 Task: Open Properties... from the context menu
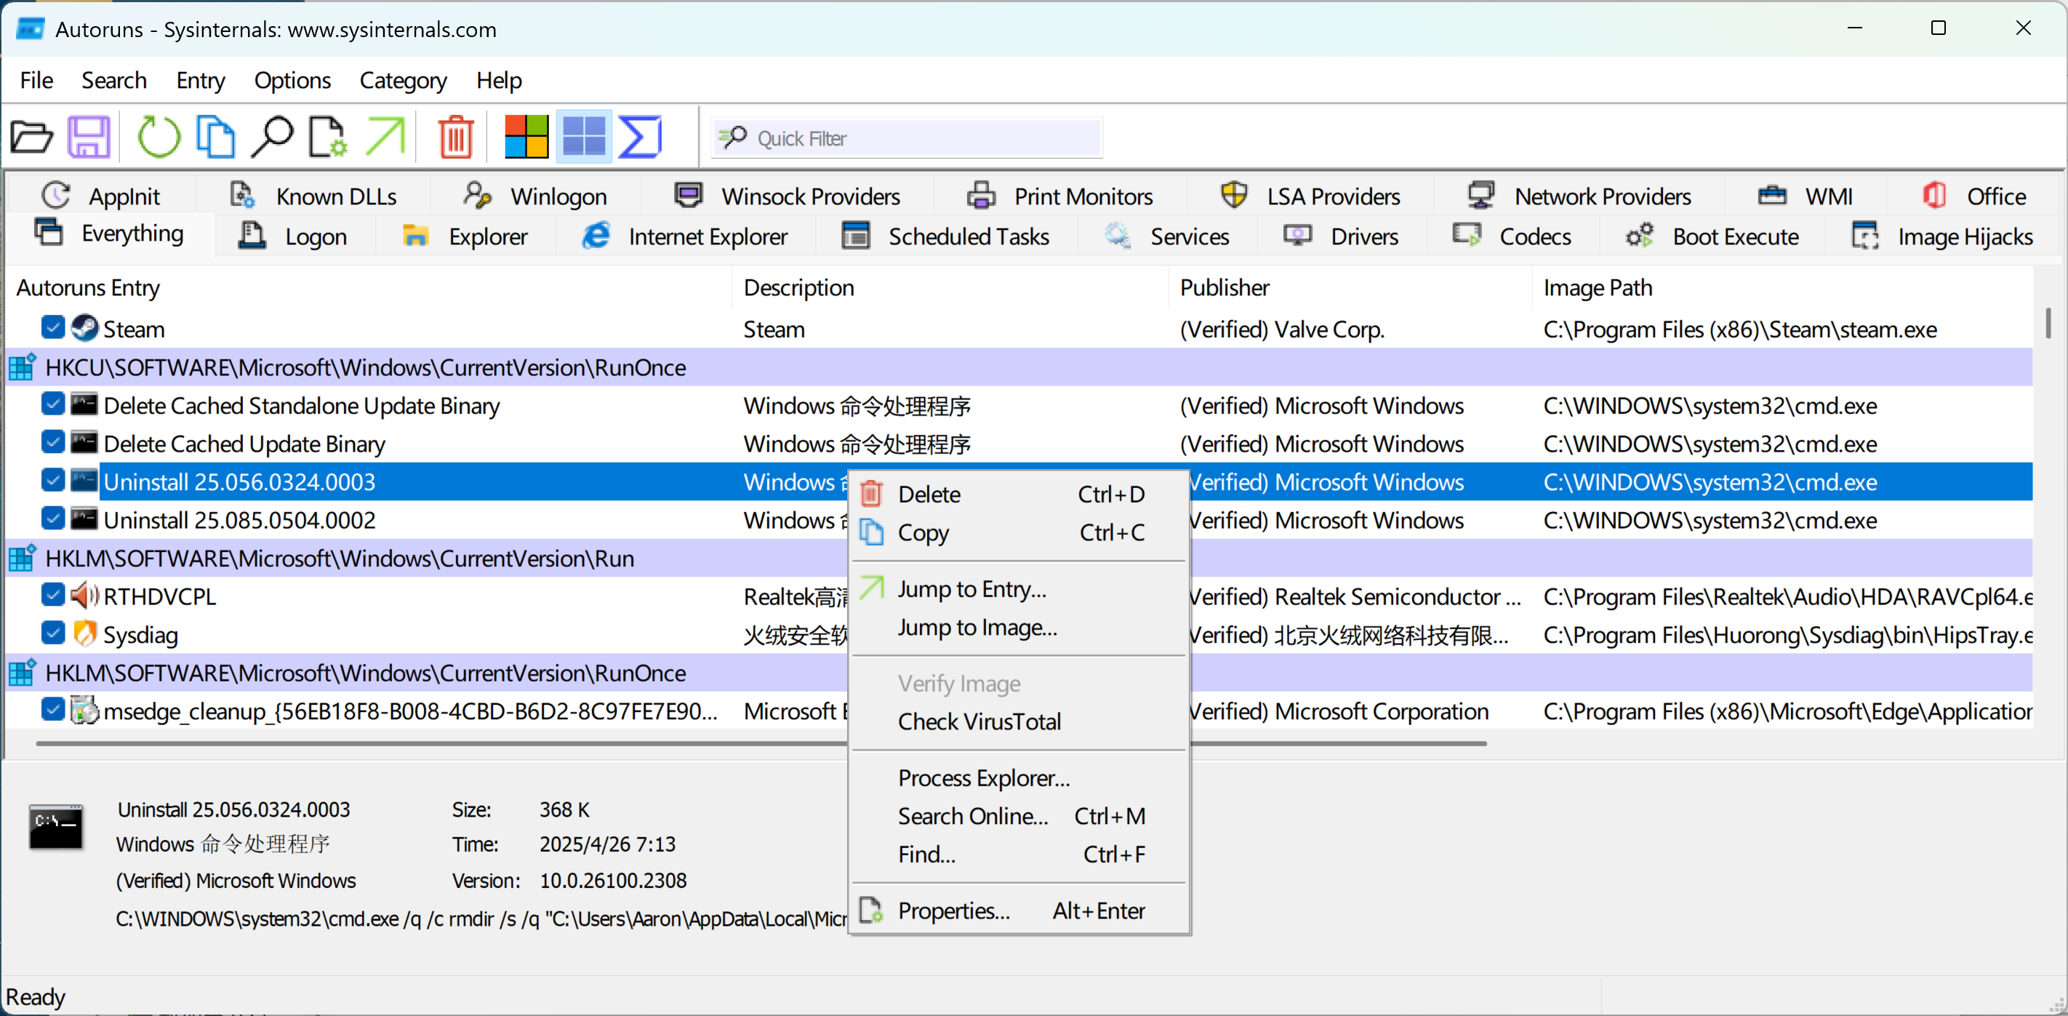coord(1018,911)
